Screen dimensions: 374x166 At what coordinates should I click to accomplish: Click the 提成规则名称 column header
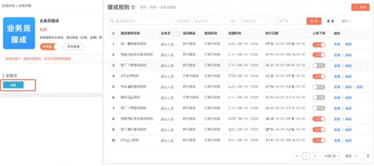130,33
